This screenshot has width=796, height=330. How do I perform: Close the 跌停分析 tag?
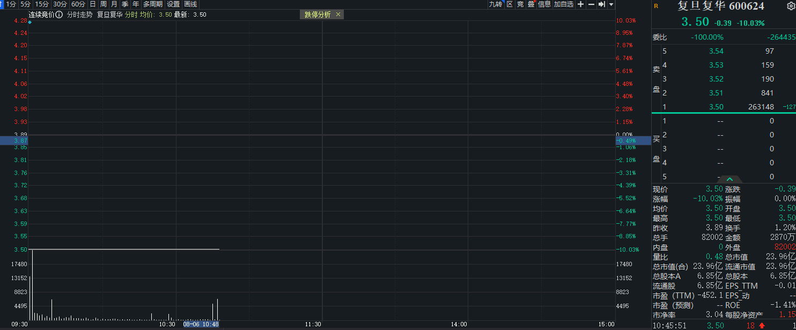338,14
